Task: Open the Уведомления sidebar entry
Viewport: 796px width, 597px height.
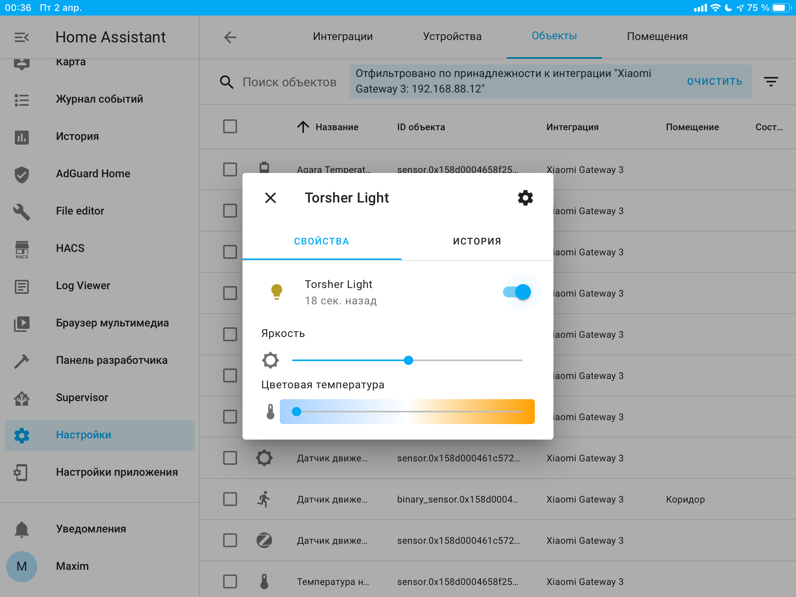Action: pyautogui.click(x=99, y=529)
